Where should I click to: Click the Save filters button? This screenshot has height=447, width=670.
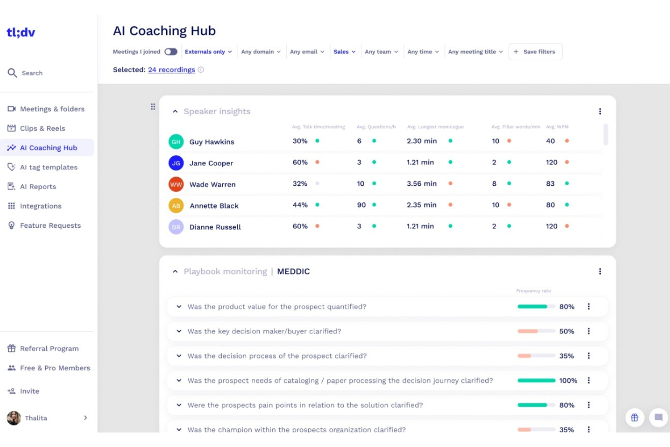tap(535, 52)
